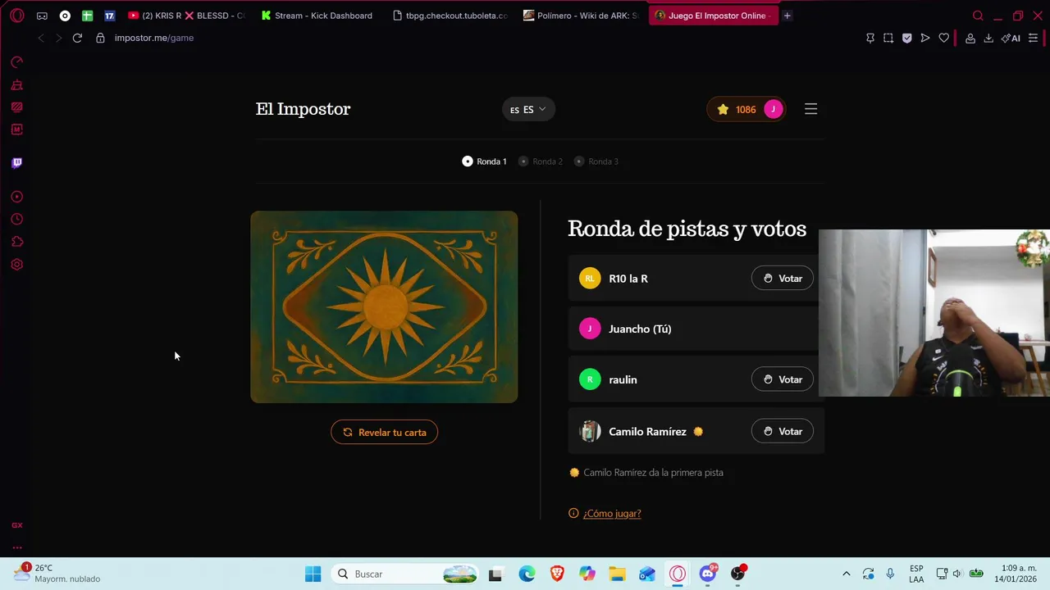Open the star points badge showing 1086
The image size is (1050, 590).
737,109
